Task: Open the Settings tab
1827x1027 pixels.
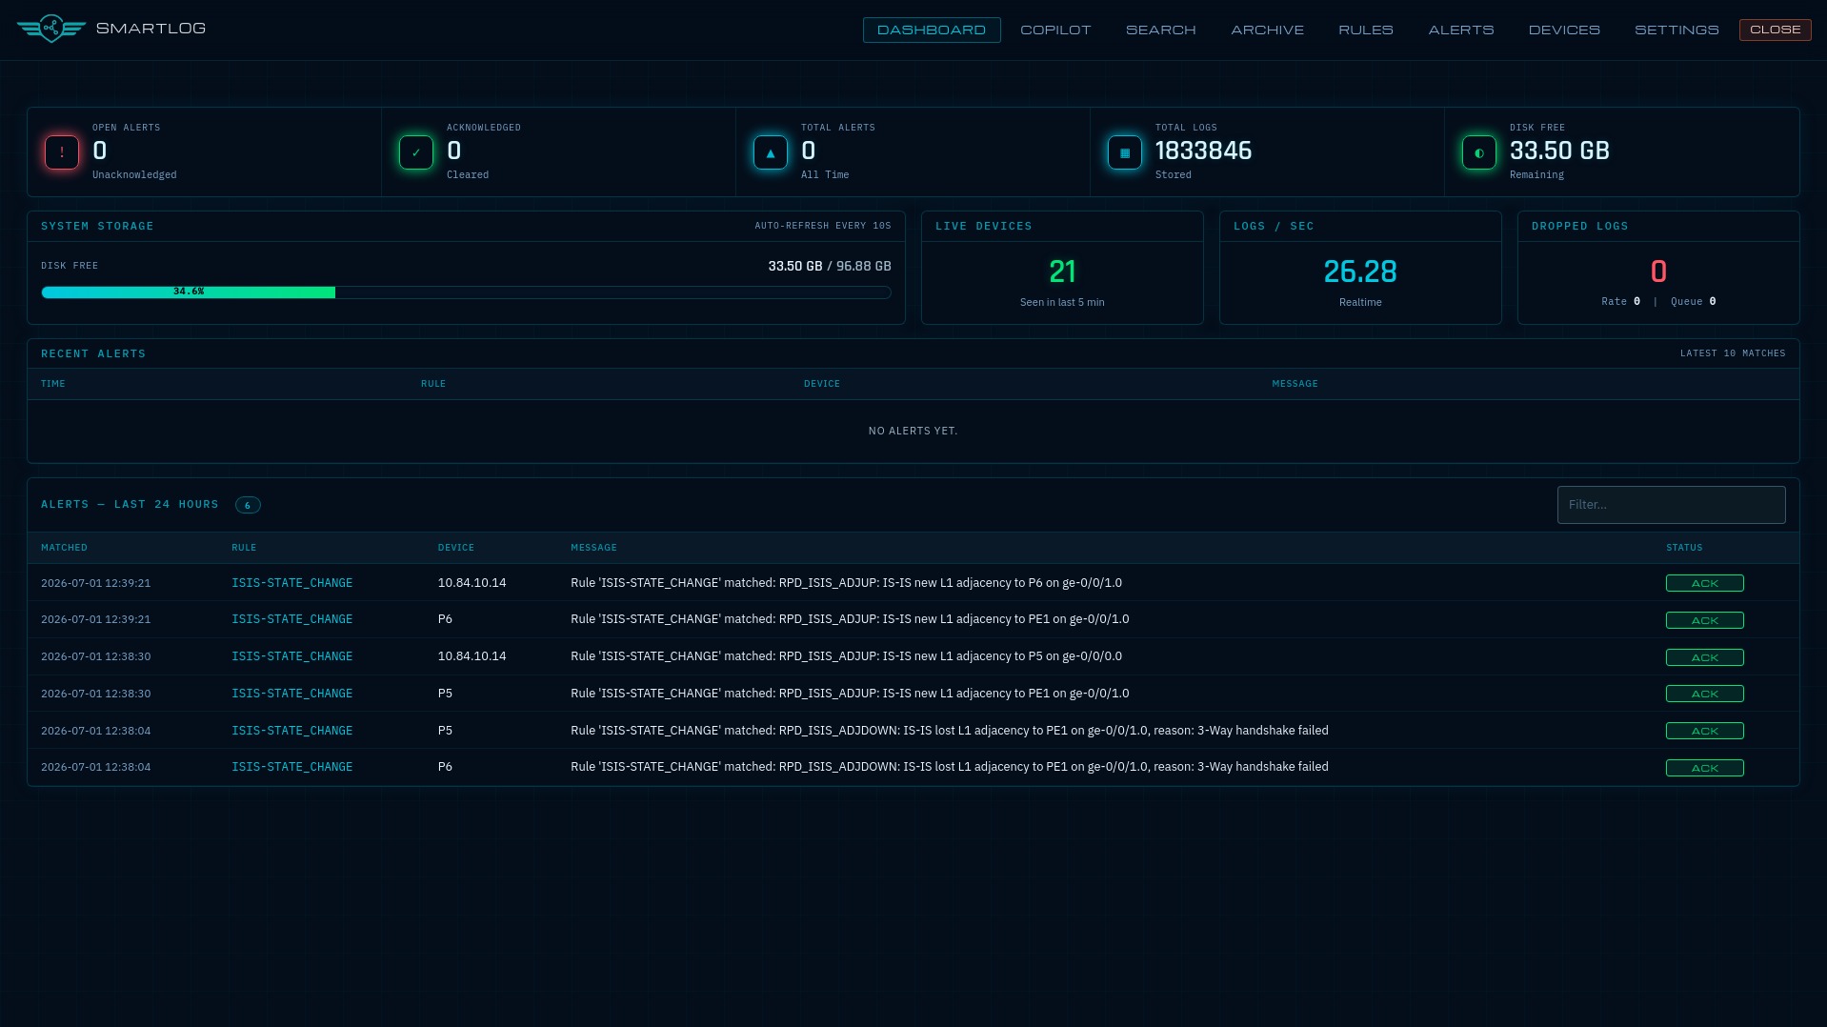Action: (x=1676, y=30)
